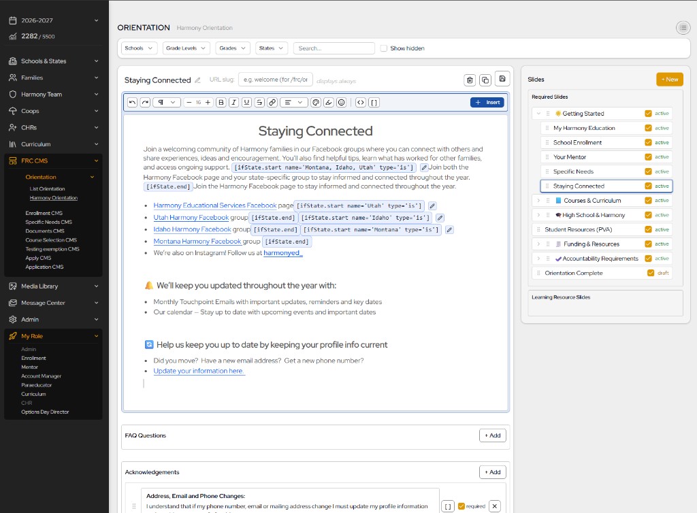Open the Utah Harmony Facebook link
Screen dimensions: 697x513
[191, 218]
